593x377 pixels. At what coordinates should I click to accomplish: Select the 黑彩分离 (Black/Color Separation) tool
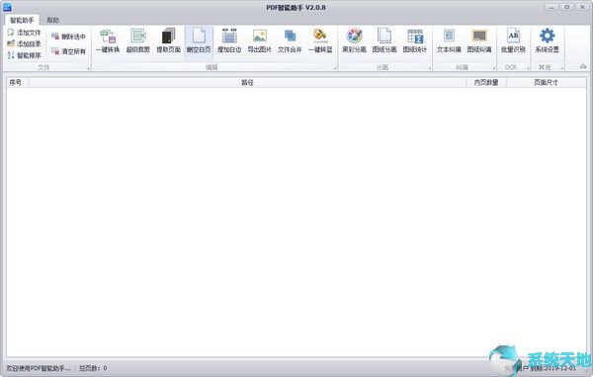(355, 41)
